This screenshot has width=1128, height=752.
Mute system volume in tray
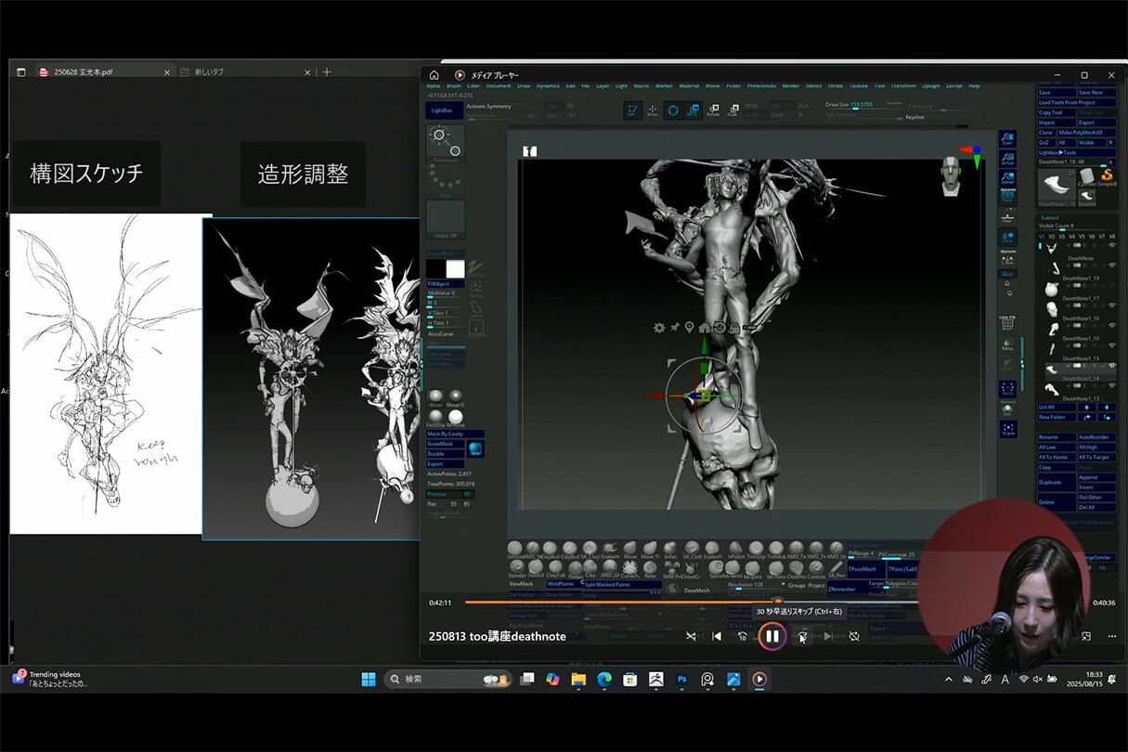(1039, 680)
